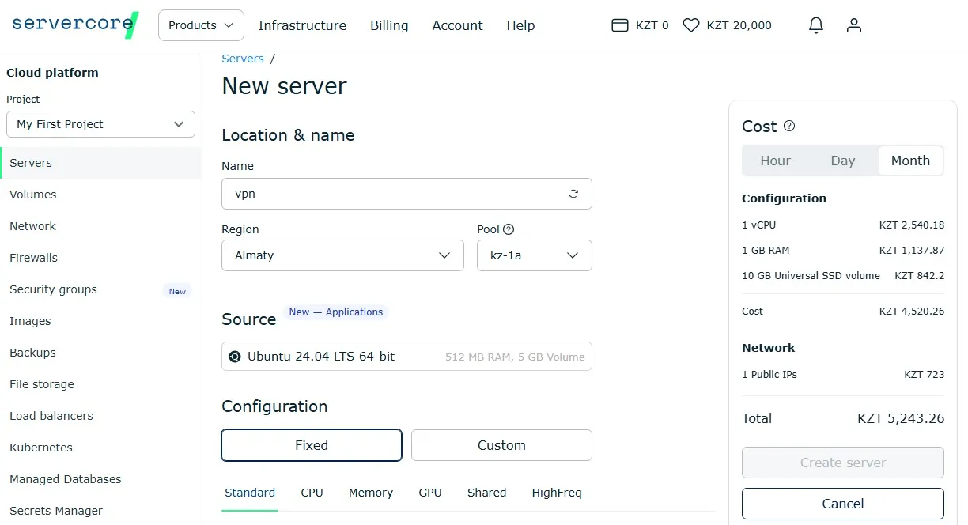Open Billing in top menu
Image resolution: width=968 pixels, height=525 pixels.
tap(389, 25)
